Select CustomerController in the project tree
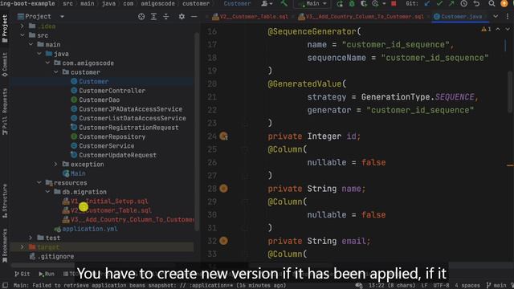 tap(112, 91)
